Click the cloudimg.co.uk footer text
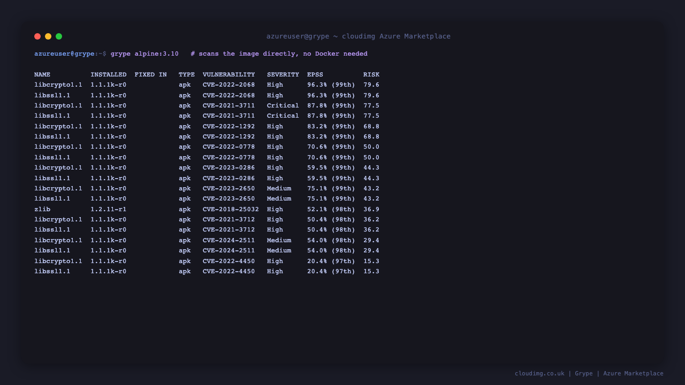Screen dimensions: 685x385 pos(539,374)
